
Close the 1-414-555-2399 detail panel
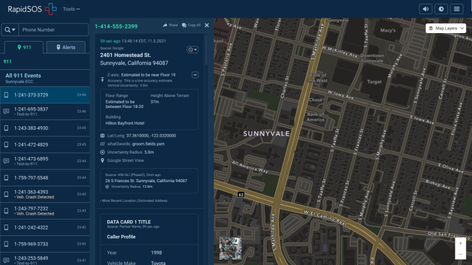pyautogui.click(x=206, y=25)
